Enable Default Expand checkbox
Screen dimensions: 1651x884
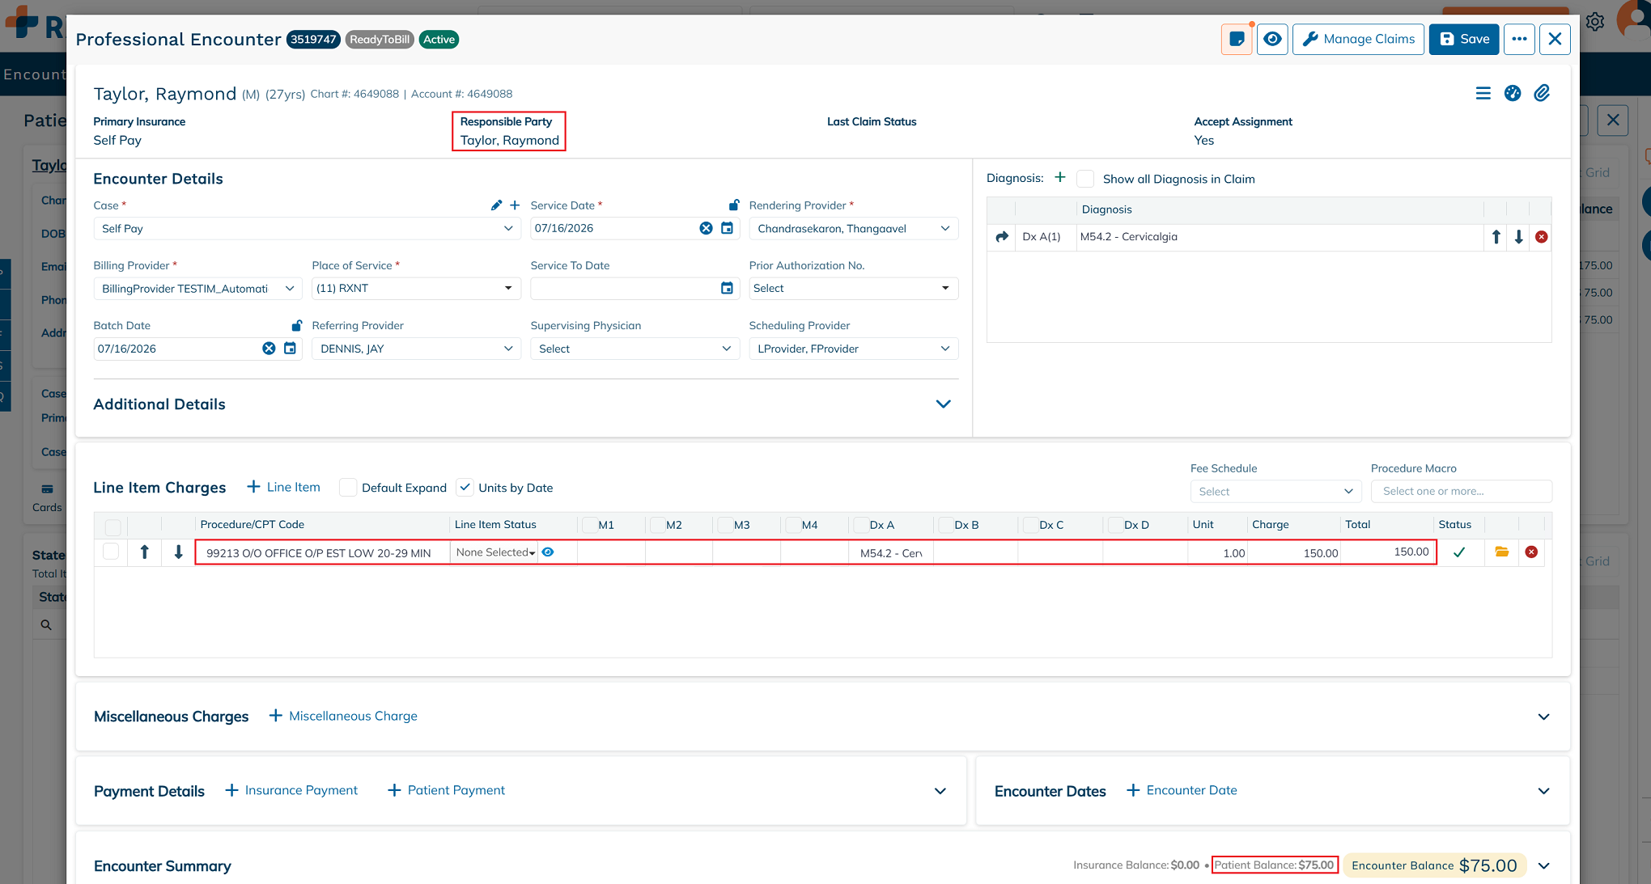coord(348,488)
